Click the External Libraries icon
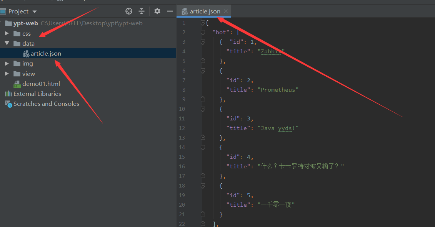 point(8,94)
